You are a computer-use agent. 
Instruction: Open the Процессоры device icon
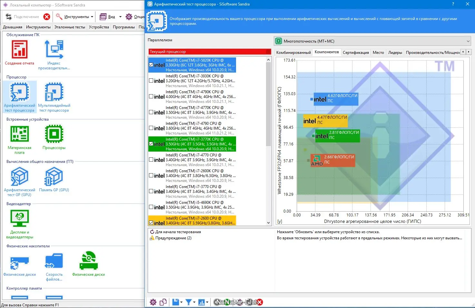54,134
